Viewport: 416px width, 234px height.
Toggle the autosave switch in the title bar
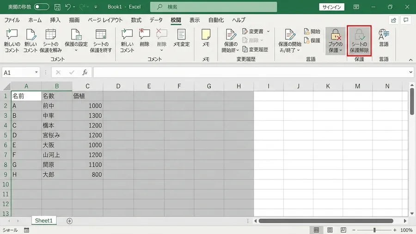(x=42, y=7)
